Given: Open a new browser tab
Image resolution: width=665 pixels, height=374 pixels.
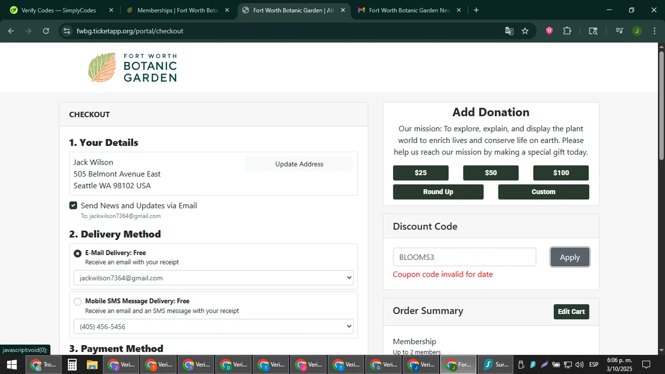Looking at the screenshot, I should [476, 10].
